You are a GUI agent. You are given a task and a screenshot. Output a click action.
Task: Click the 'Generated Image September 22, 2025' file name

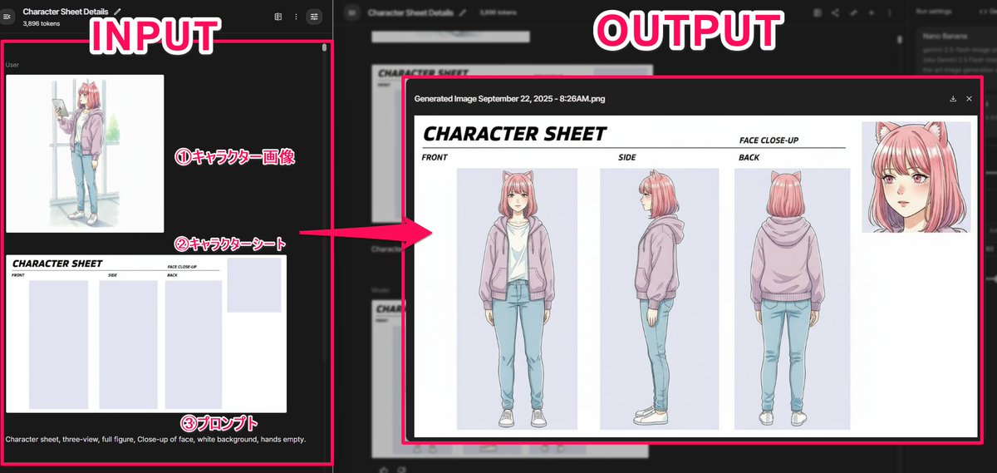(x=509, y=98)
